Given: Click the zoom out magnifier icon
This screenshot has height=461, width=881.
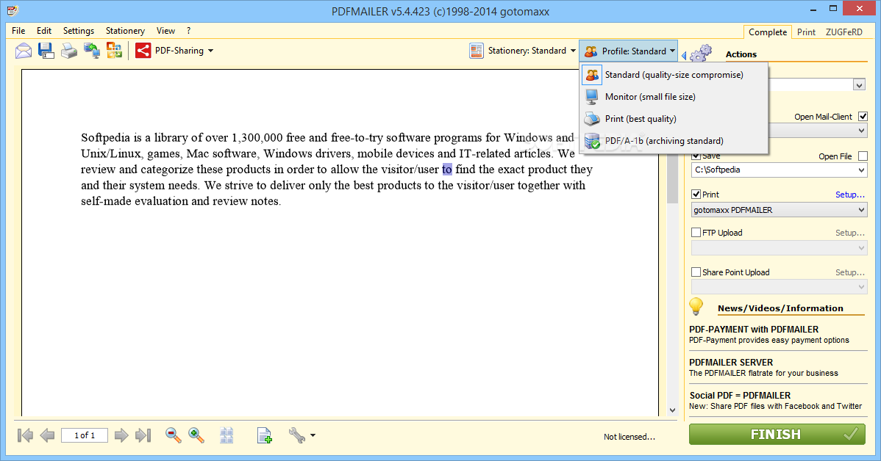Looking at the screenshot, I should point(173,435).
